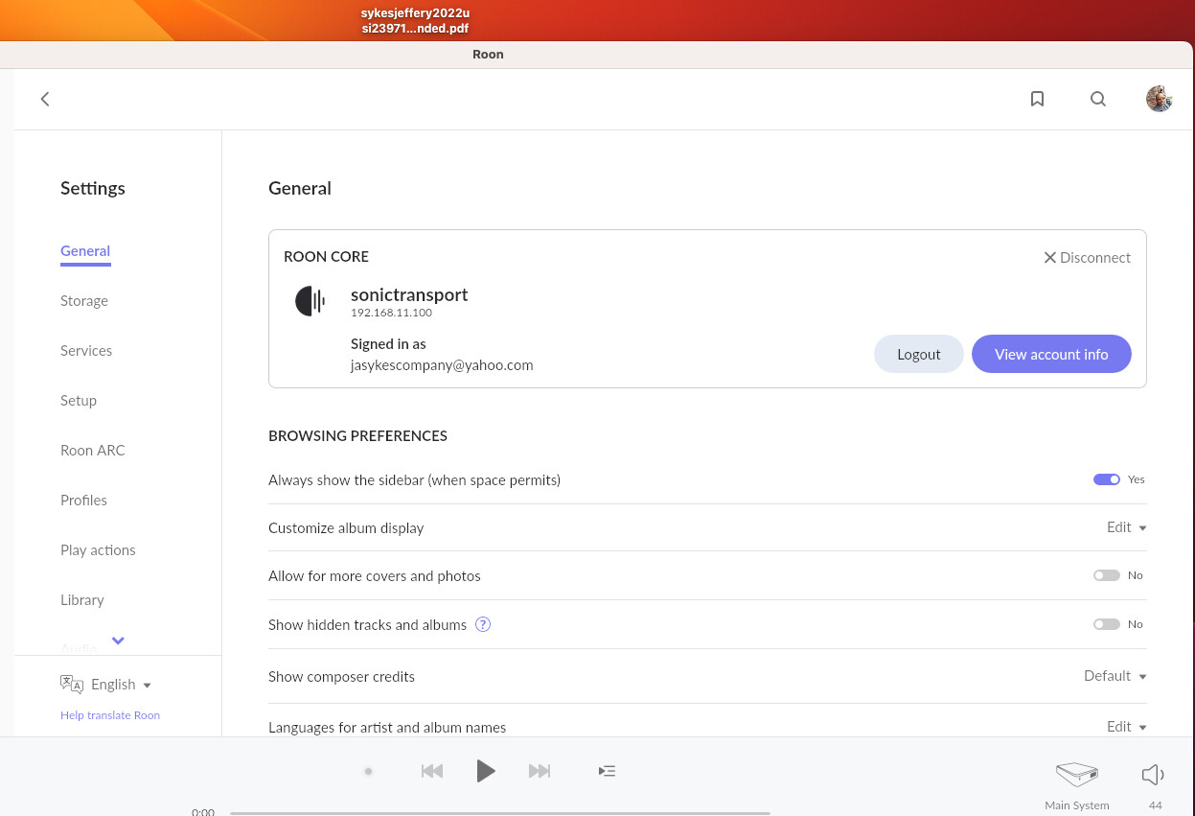Disable Always show the sidebar toggle
Image resolution: width=1195 pixels, height=816 pixels.
pyautogui.click(x=1106, y=479)
